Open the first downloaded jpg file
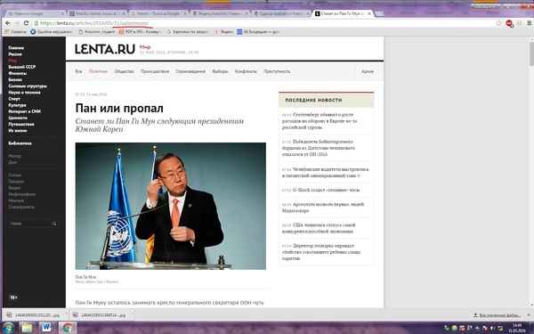Viewport: 534px width, 334px height. [x=33, y=315]
